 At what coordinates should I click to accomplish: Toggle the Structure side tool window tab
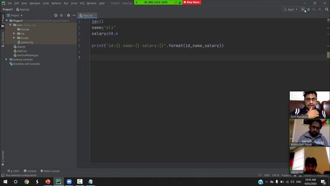(x=3, y=39)
